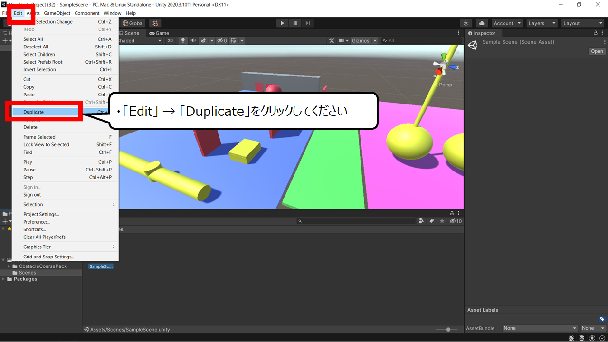Click the Project icon size slider
This screenshot has height=342, width=608.
(x=446, y=330)
